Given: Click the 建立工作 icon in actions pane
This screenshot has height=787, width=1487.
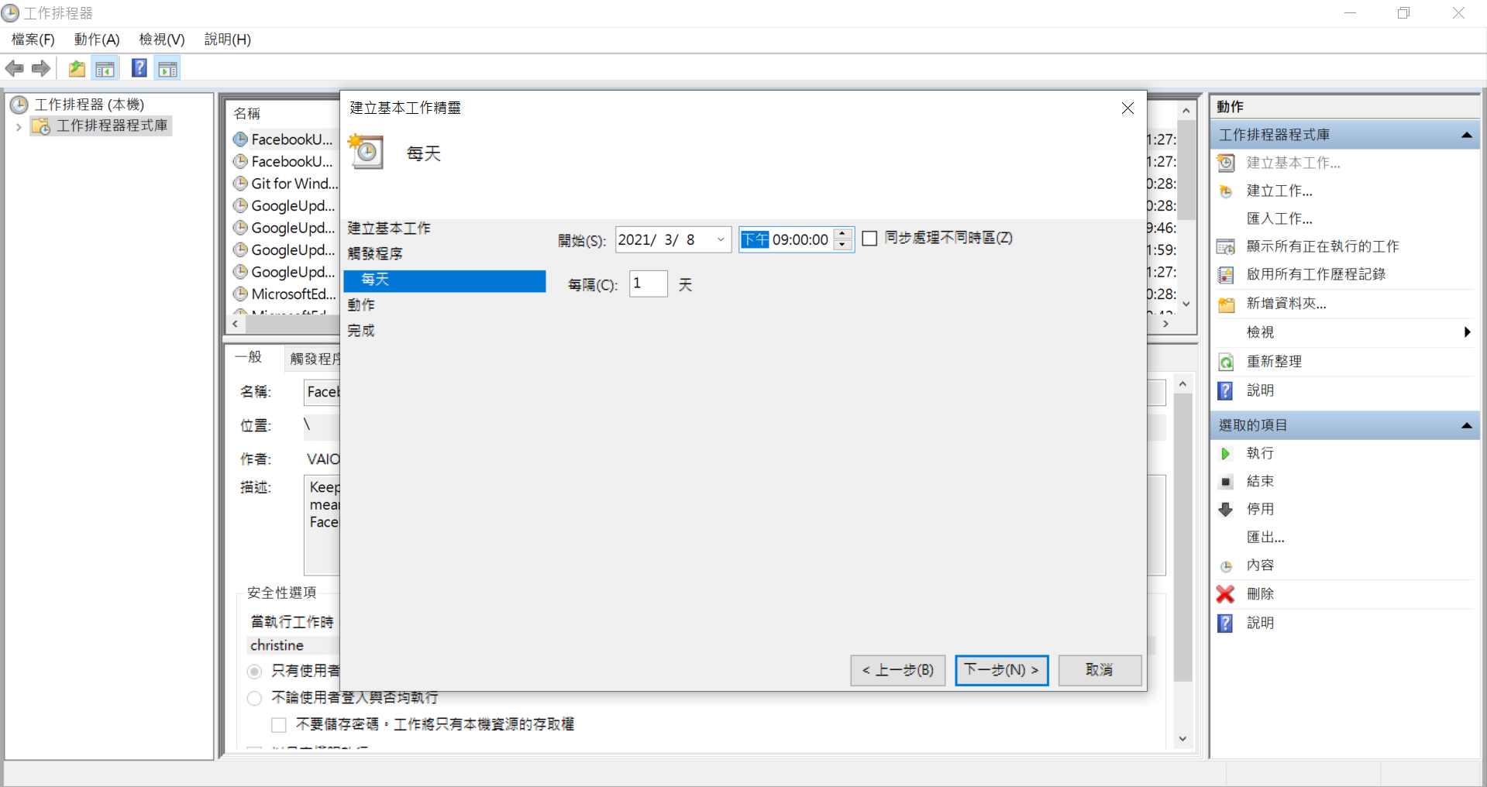Looking at the screenshot, I should point(1226,191).
